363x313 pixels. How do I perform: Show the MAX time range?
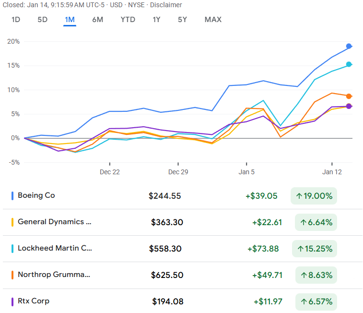213,20
